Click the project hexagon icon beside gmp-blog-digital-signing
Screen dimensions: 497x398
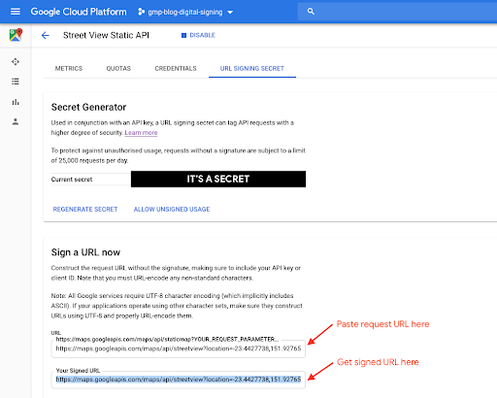[141, 12]
